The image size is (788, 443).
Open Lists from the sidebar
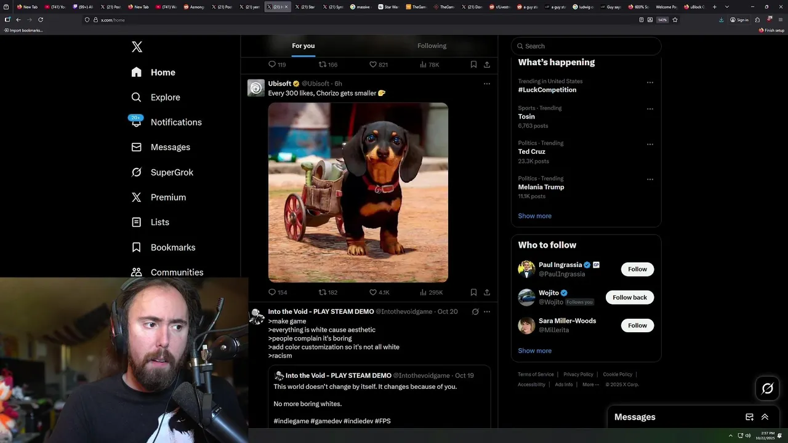point(150,222)
